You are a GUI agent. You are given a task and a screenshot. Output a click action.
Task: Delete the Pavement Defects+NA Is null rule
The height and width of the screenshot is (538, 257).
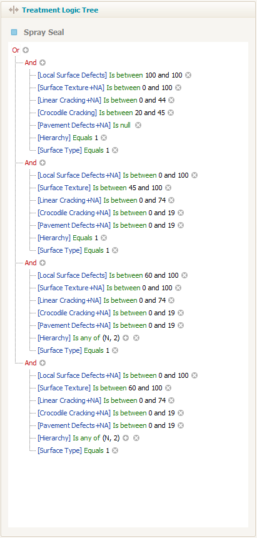(138, 125)
